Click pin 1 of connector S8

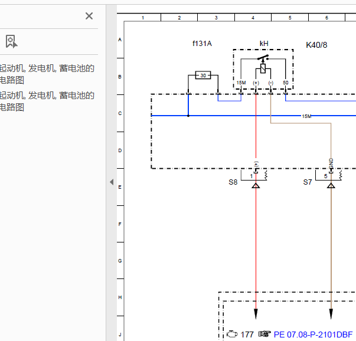252,176
